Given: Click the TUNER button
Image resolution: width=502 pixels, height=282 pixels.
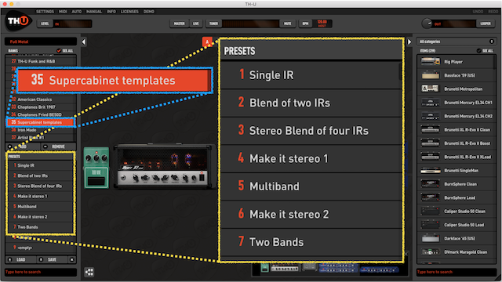Looking at the screenshot, I should 213,23.
